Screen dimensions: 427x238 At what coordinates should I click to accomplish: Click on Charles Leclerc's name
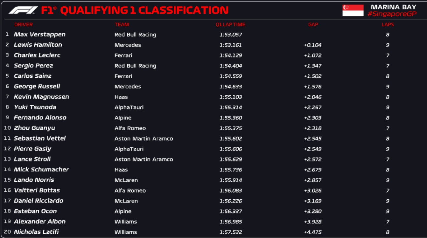coord(37,55)
